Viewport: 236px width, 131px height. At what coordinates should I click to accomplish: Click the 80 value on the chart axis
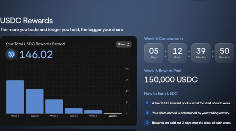[127, 69]
